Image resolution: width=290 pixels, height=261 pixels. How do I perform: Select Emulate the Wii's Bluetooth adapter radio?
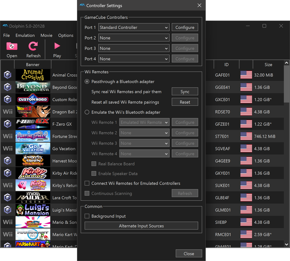tap(87, 112)
